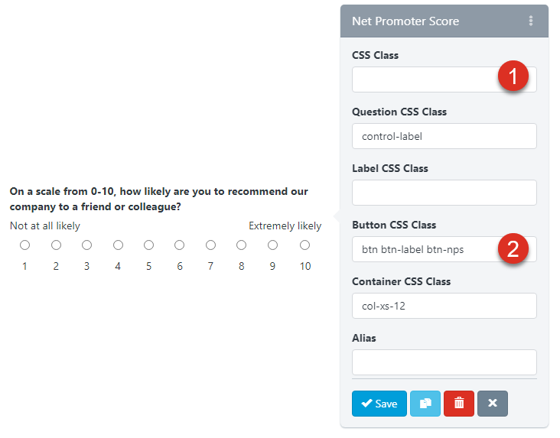Close the settings panel with X button
This screenshot has height=438, width=560.
click(493, 403)
